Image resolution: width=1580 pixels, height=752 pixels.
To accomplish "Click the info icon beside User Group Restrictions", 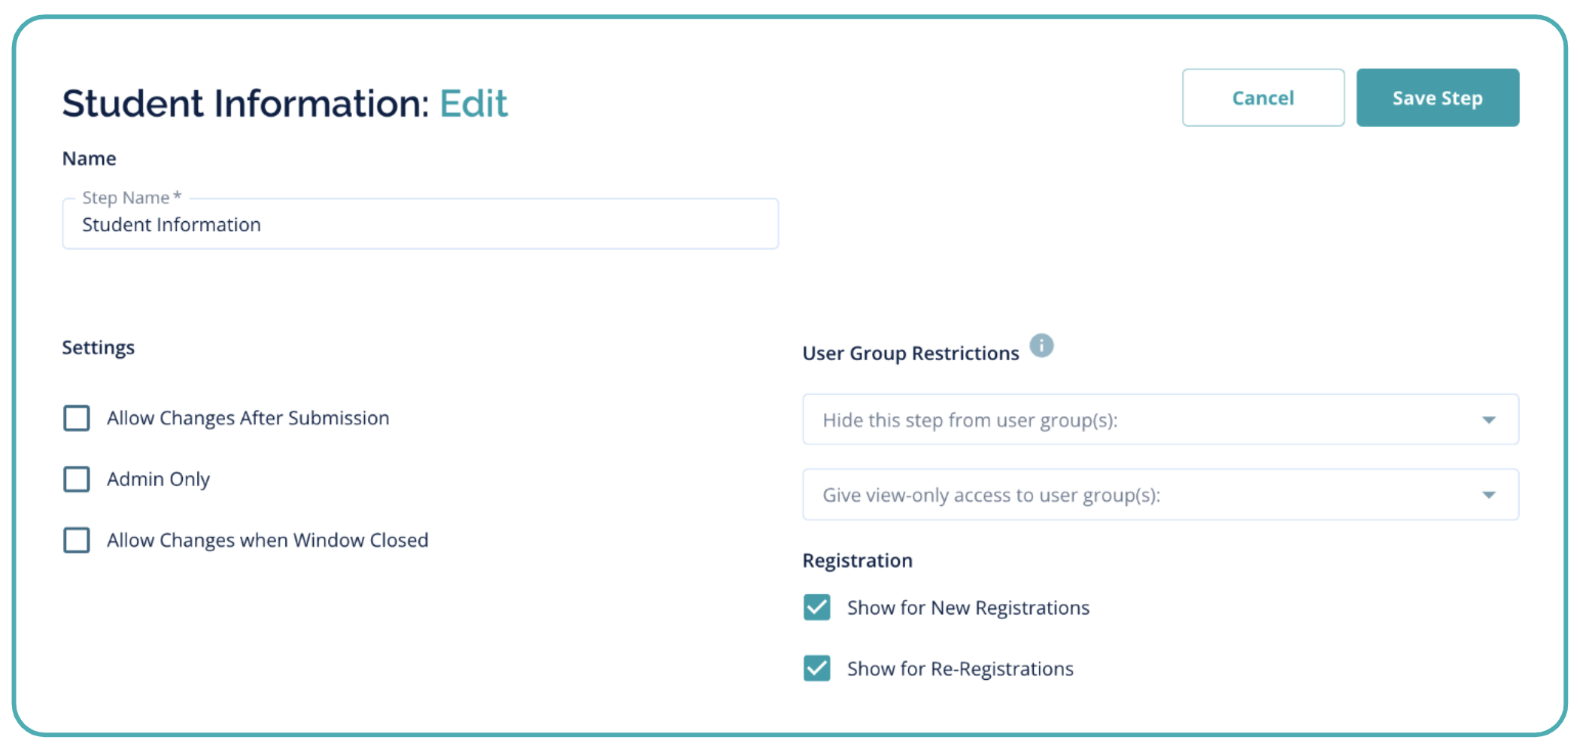I will point(1042,345).
